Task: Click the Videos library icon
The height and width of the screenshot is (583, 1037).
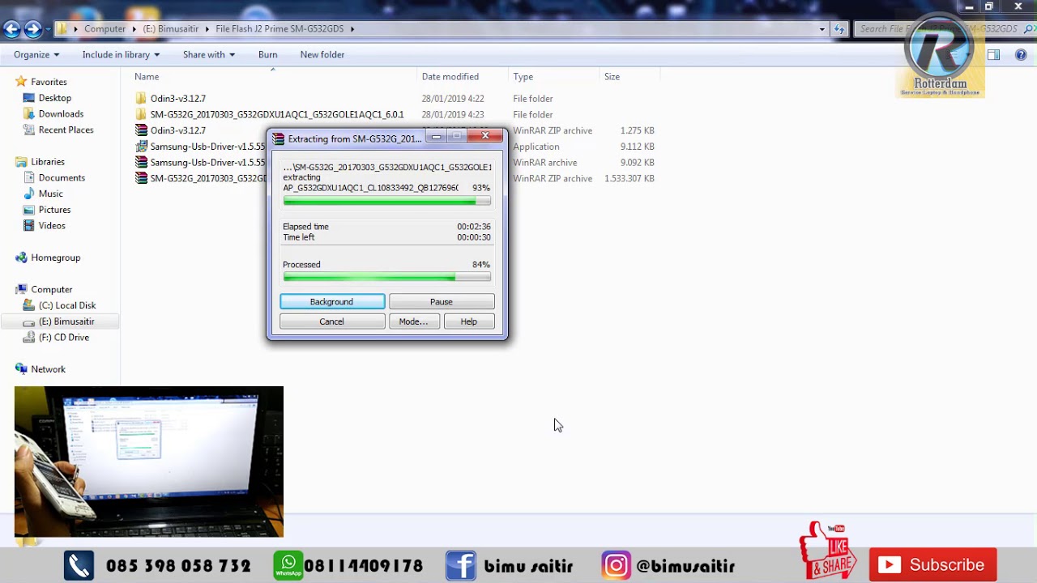Action: 29,226
